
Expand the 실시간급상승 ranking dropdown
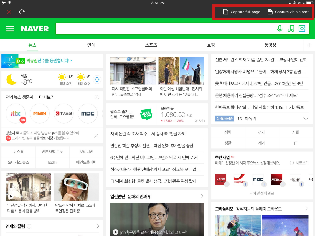(x=306, y=119)
